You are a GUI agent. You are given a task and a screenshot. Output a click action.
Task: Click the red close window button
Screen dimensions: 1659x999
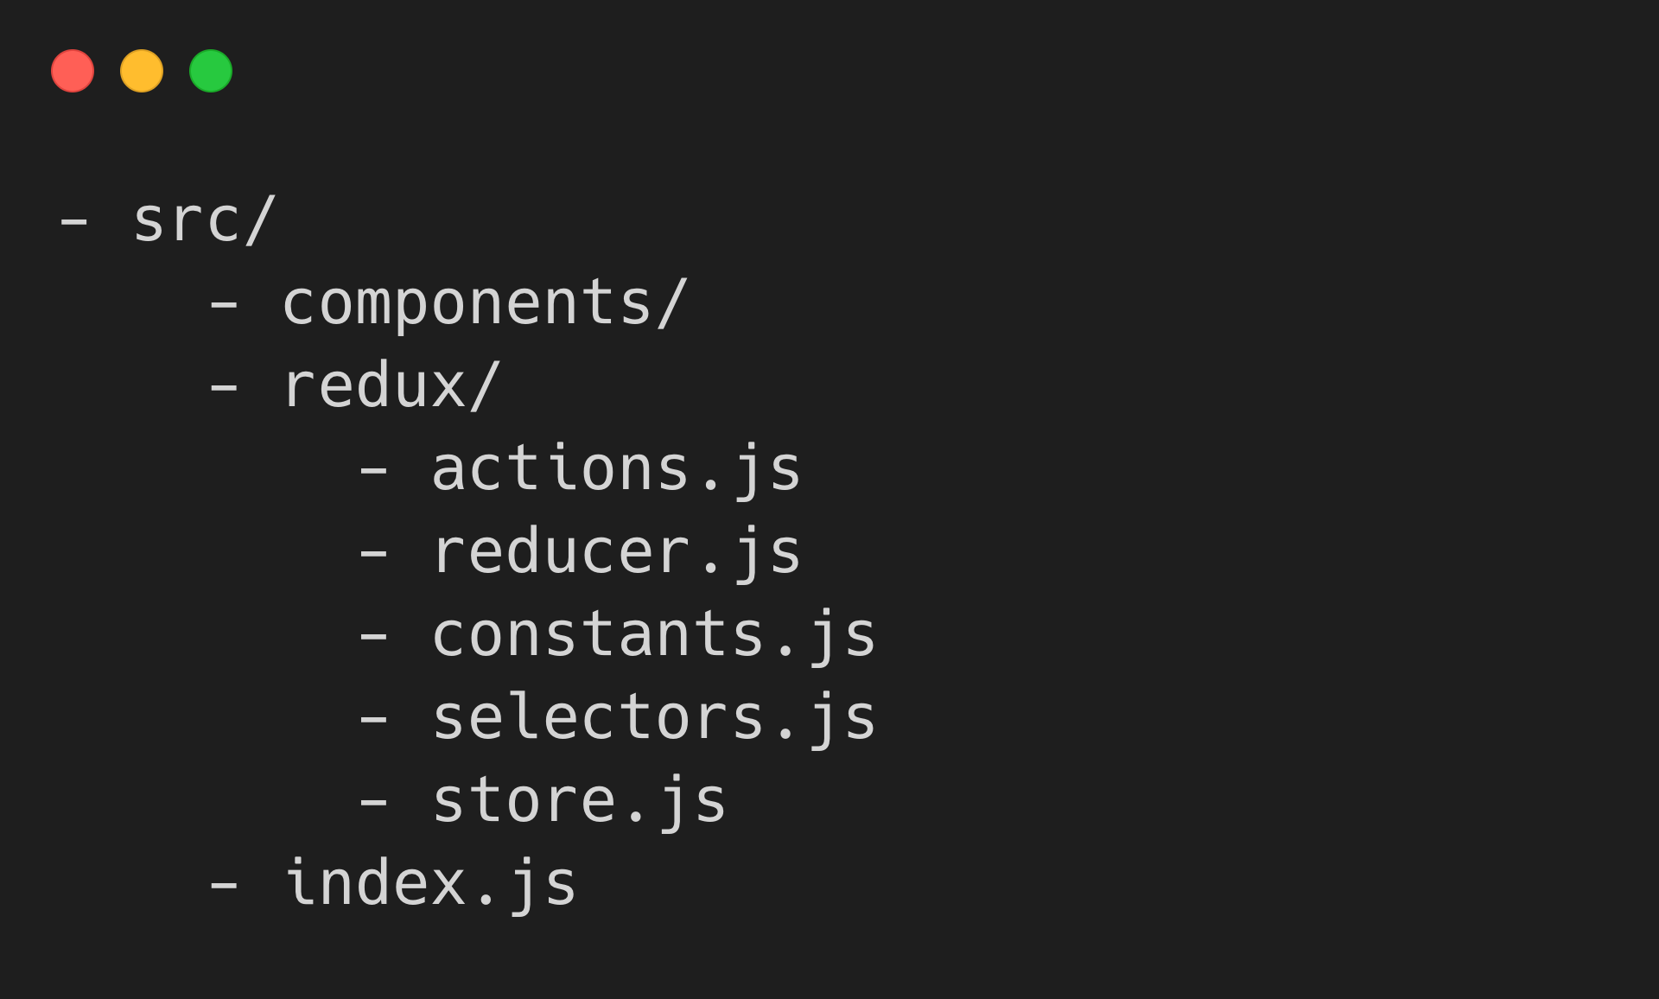[73, 71]
